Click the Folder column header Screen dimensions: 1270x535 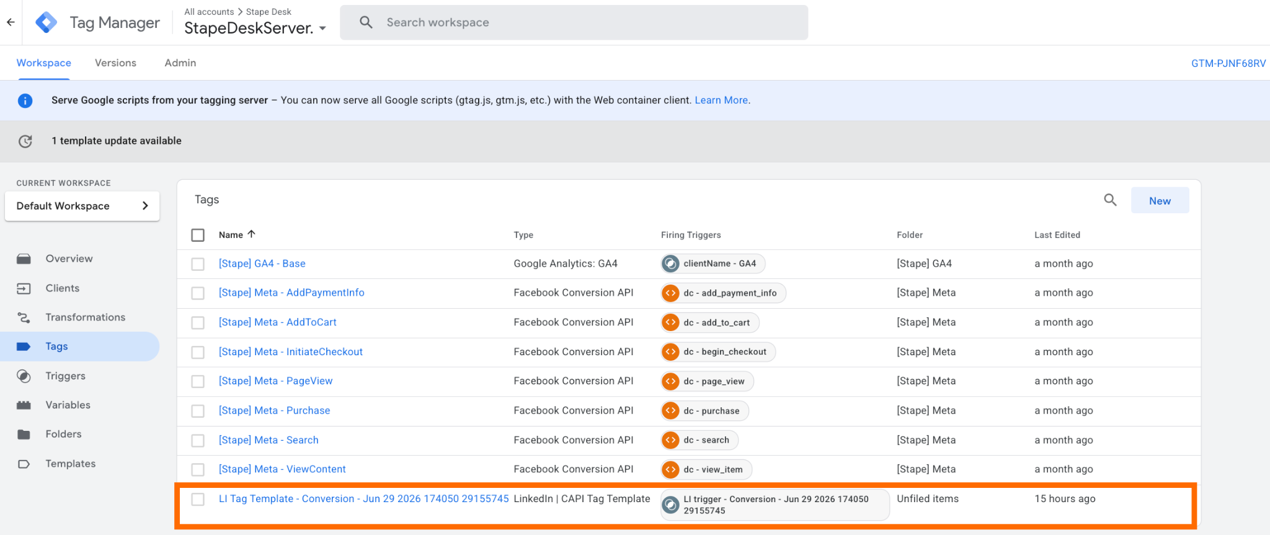[x=910, y=235]
